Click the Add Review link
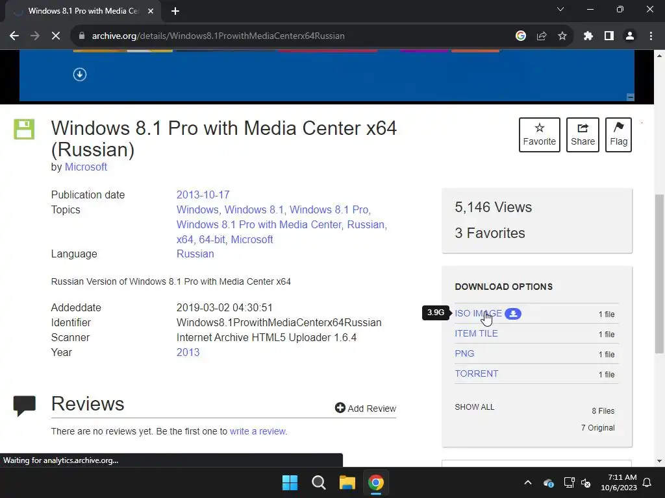 click(366, 409)
